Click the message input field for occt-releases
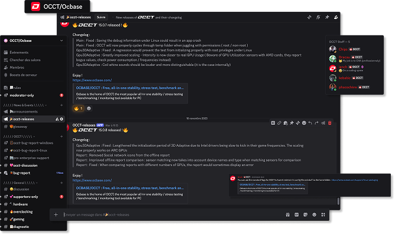 (x=173, y=215)
